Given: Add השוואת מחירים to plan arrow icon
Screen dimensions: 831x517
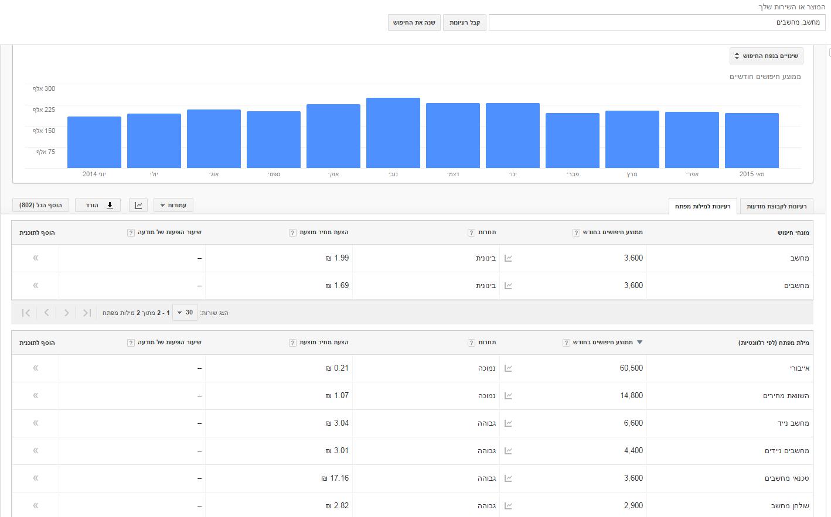Looking at the screenshot, I should click(x=36, y=395).
